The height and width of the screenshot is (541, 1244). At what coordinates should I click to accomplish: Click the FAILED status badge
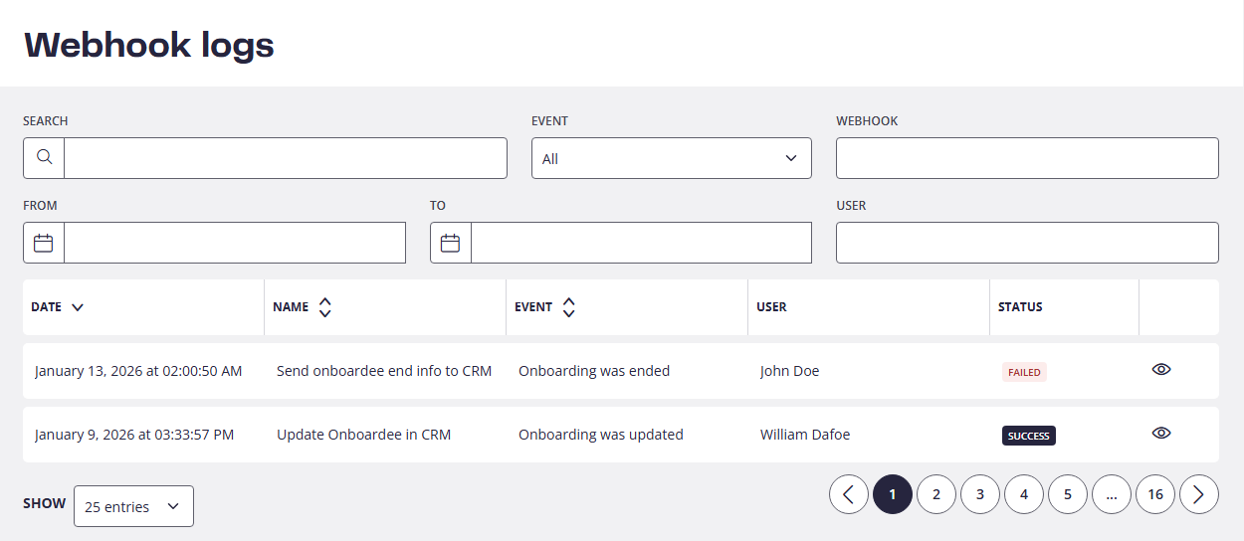pyautogui.click(x=1024, y=372)
